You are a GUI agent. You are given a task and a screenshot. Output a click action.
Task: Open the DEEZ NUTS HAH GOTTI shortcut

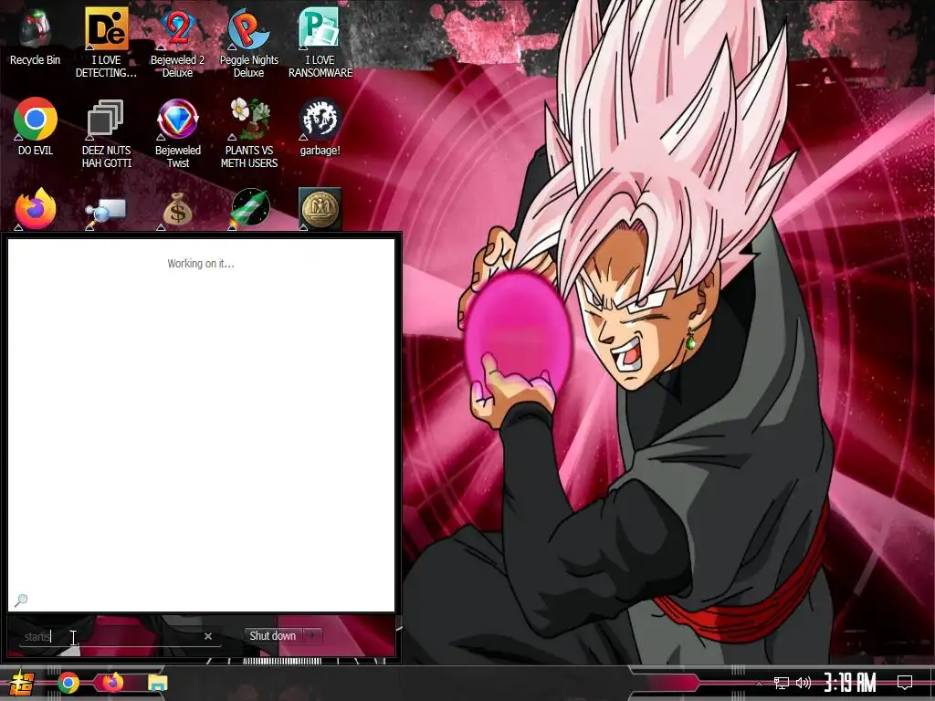click(106, 133)
